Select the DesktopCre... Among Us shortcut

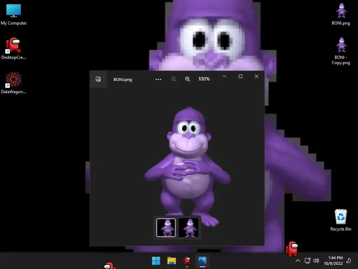(14, 48)
